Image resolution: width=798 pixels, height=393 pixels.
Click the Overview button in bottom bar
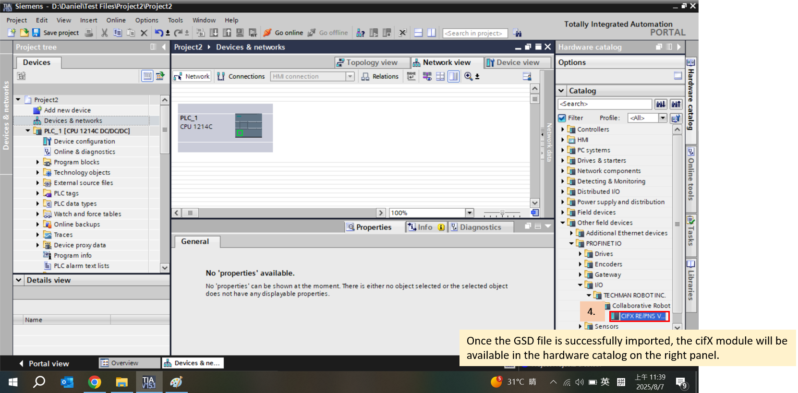[x=130, y=363]
